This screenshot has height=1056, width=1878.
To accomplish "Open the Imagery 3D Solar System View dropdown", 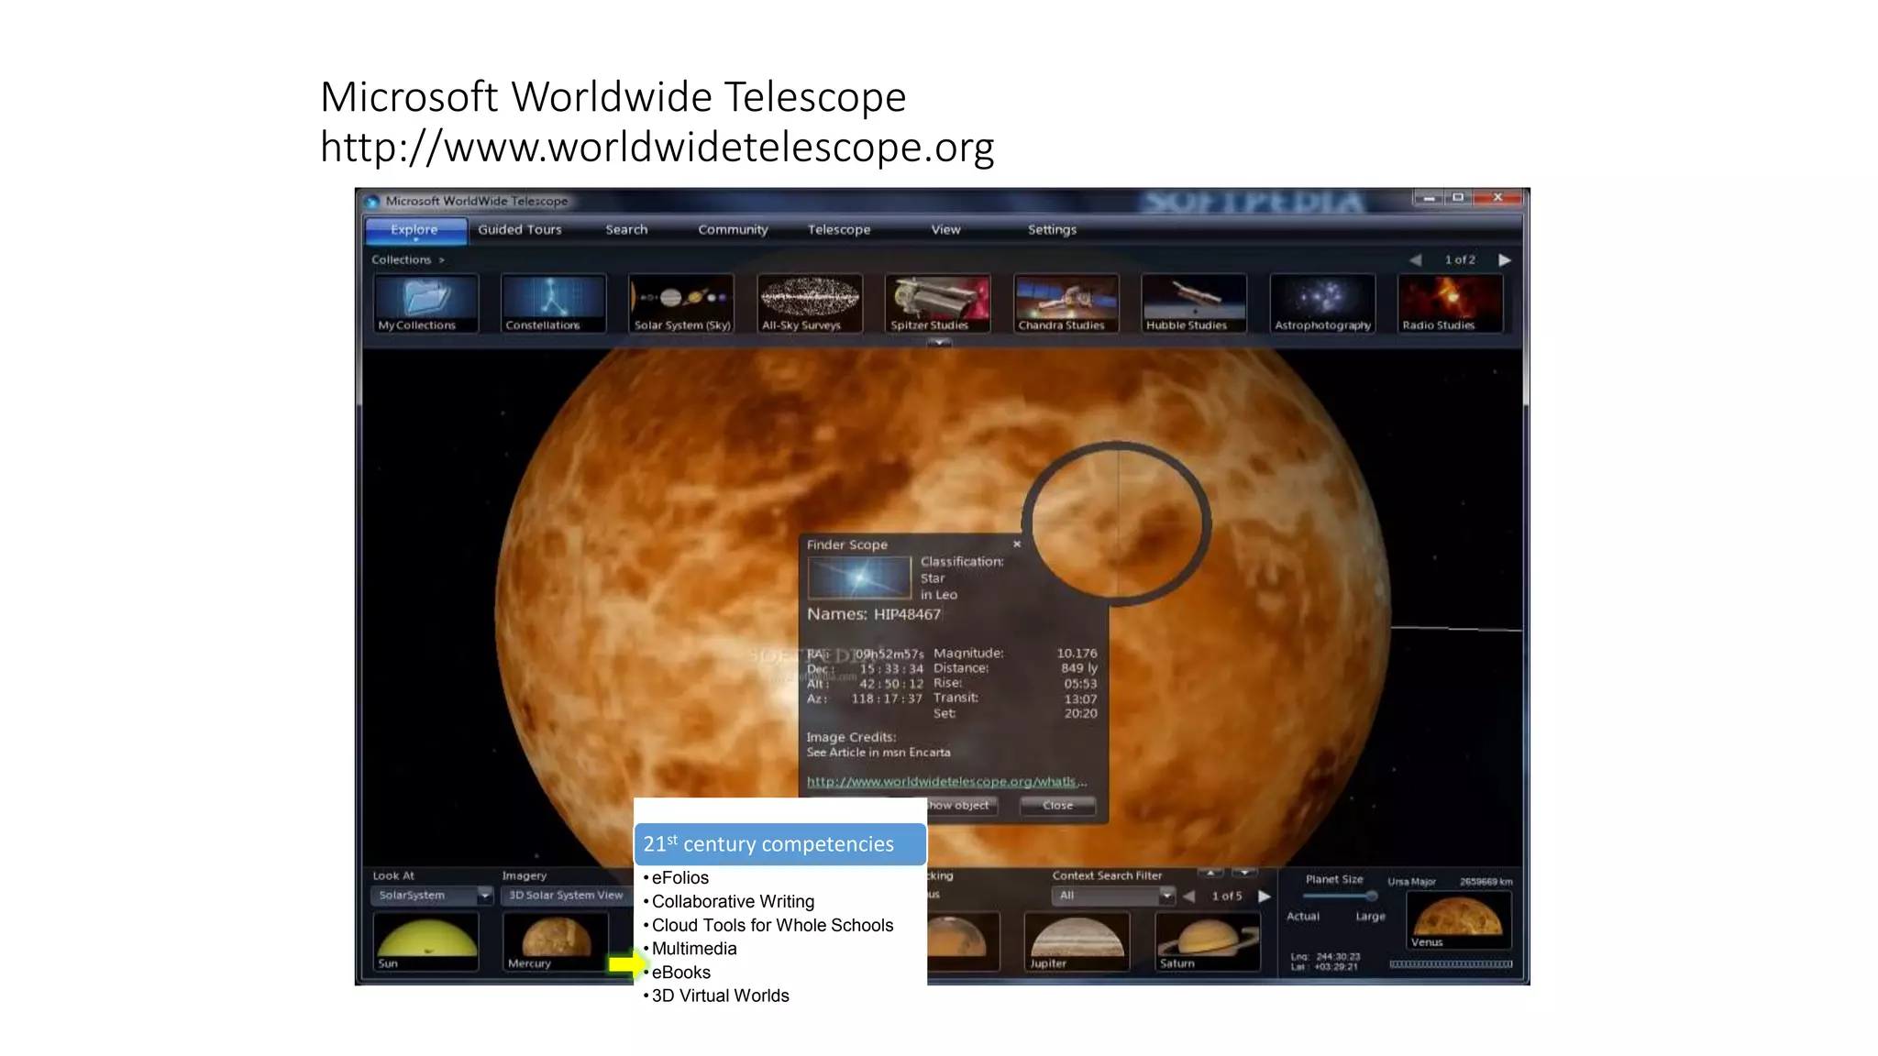I will pos(567,896).
